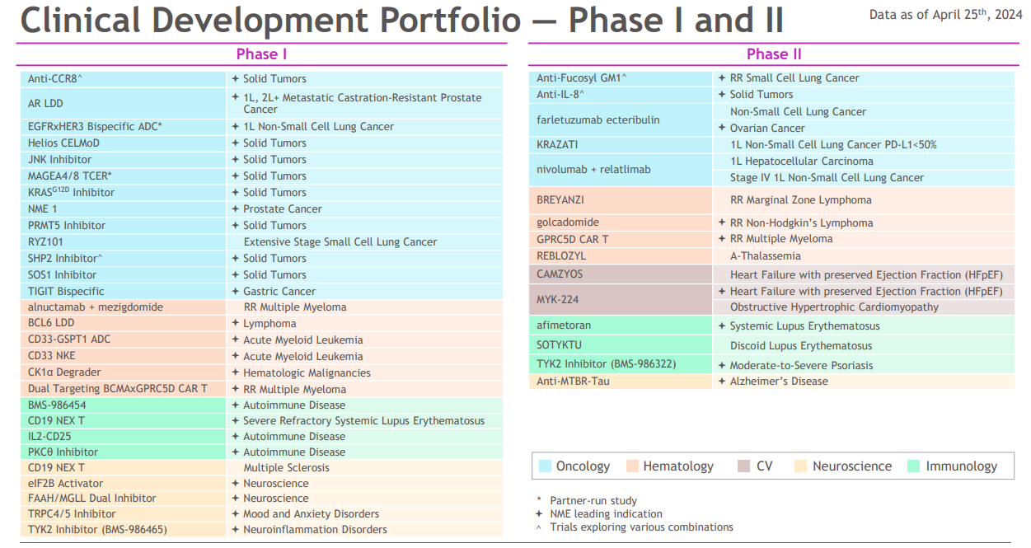Screen dimensions: 1031x548
Task: Select the farletuzumab ecteribulin entry
Action: pos(598,119)
